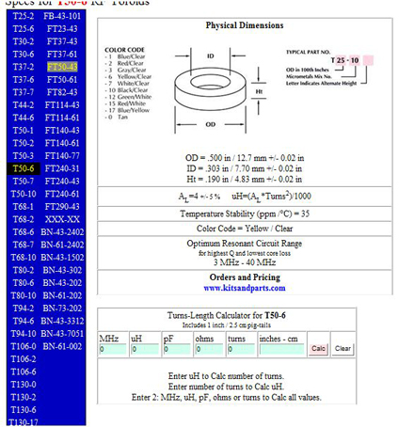The image size is (414, 427).
Task: Click the pF input field
Action: click(177, 349)
